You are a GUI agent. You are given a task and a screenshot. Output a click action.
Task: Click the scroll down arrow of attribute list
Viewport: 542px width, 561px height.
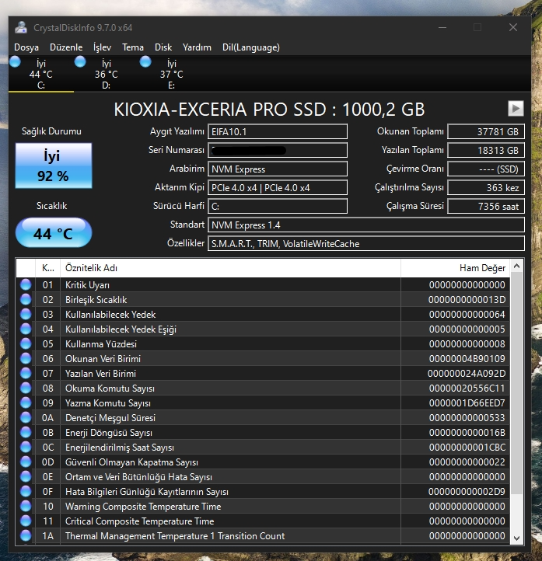pos(516,538)
